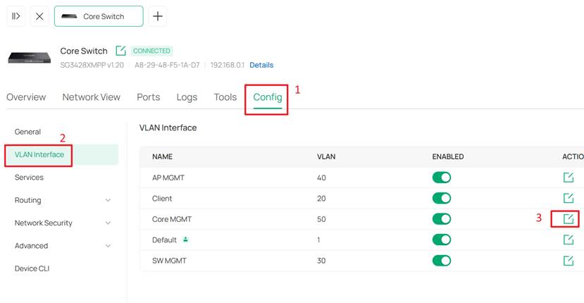
Task: Open the Tools tab
Action: (225, 97)
